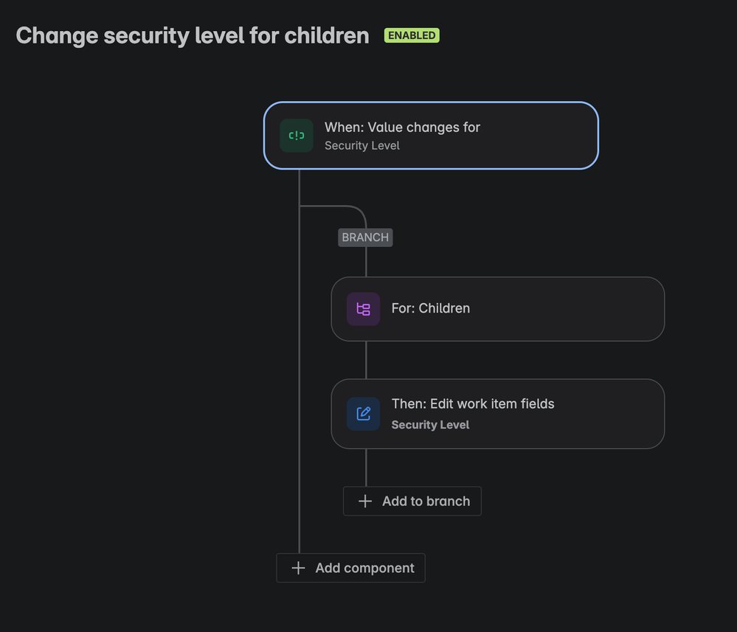
Task: Click the BRANCH label tag
Action: pos(365,237)
